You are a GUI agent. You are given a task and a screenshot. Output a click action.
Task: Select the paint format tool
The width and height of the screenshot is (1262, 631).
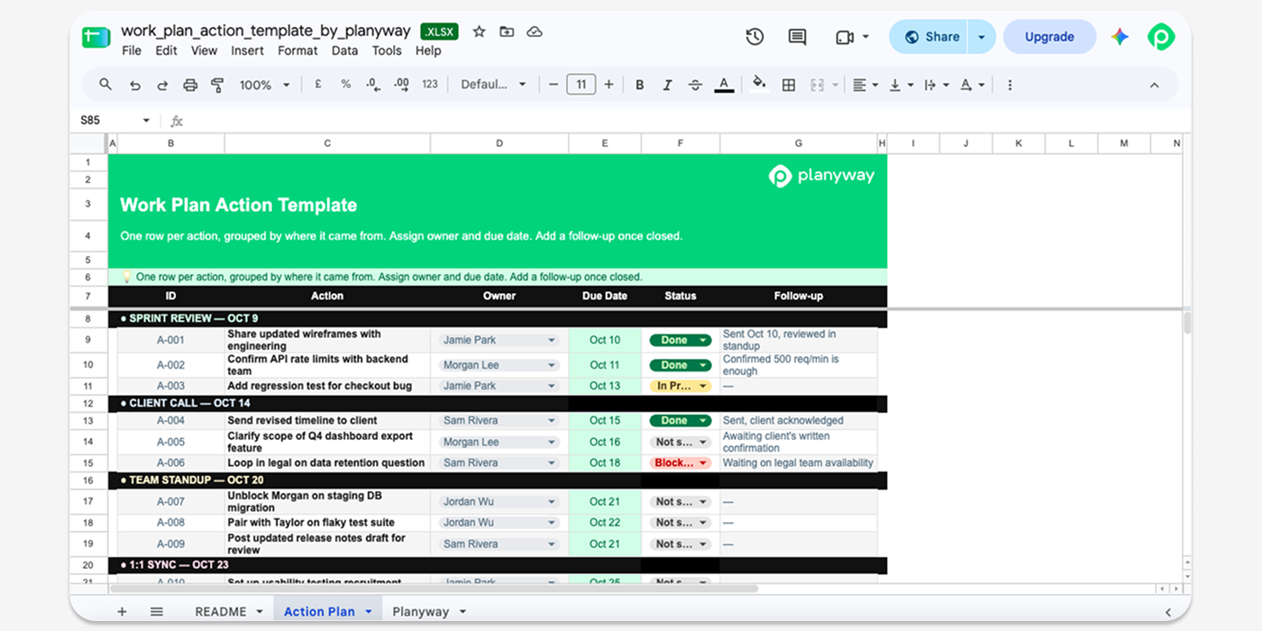tap(217, 85)
